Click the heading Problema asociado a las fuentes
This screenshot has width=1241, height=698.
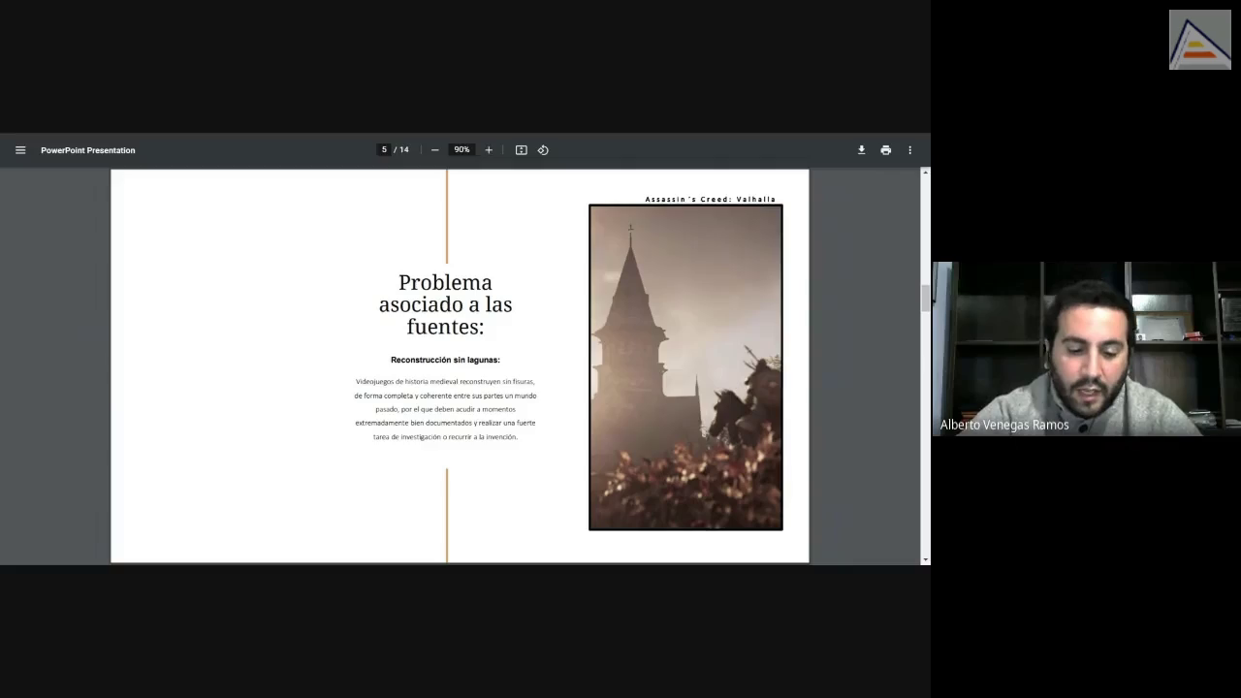pos(445,304)
